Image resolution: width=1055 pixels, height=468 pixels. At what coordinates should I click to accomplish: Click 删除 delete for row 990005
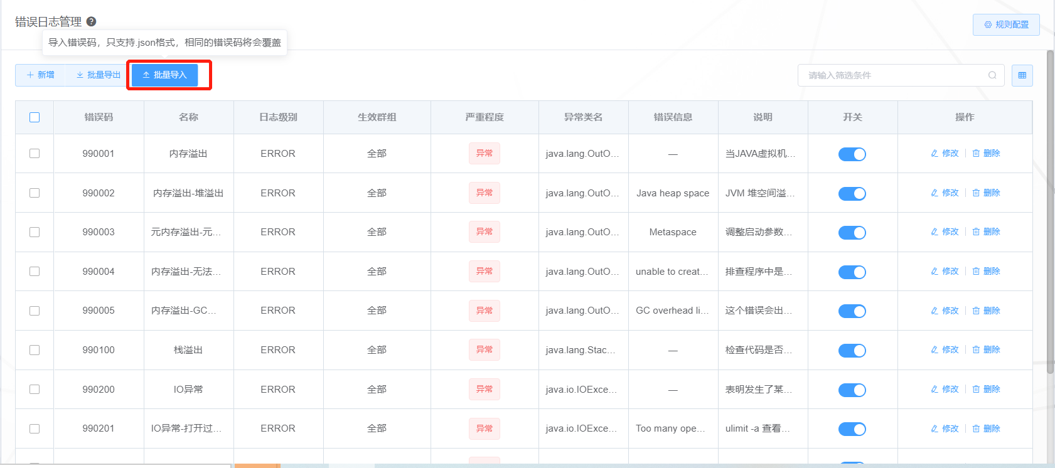coord(986,311)
